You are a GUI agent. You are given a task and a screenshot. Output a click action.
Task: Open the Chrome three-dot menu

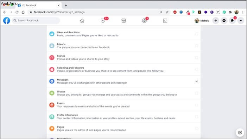pos(243,12)
